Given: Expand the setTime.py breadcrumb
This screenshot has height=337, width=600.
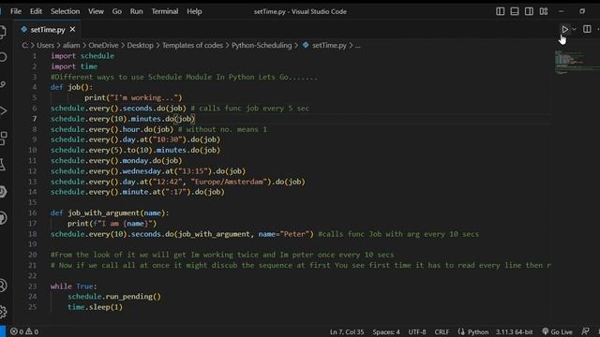Looking at the screenshot, I should point(324,46).
